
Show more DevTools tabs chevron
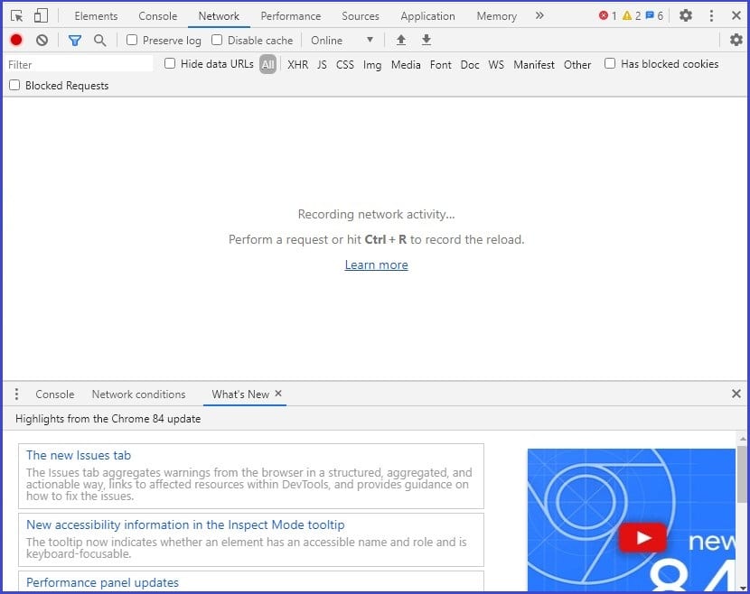click(x=539, y=15)
